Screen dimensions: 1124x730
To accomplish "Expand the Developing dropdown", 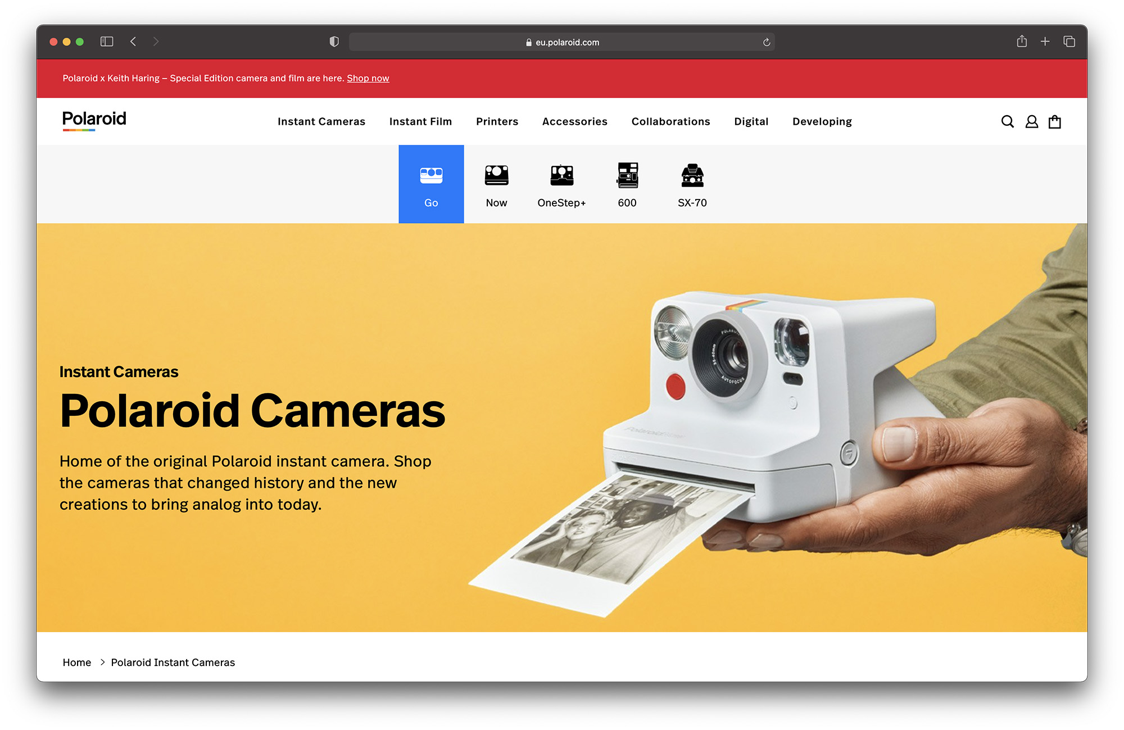I will (x=822, y=121).
